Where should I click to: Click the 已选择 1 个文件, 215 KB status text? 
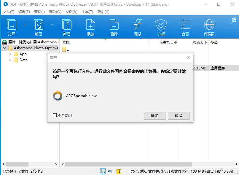tap(23, 171)
